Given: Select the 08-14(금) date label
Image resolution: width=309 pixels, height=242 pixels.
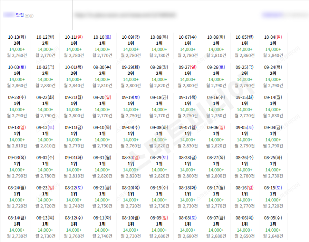Looking at the screenshot, I should tap(17, 218).
